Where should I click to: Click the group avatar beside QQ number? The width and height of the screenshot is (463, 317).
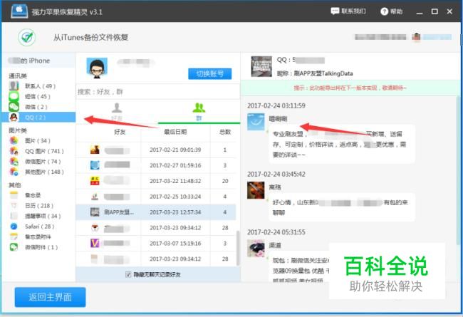tap(261, 66)
